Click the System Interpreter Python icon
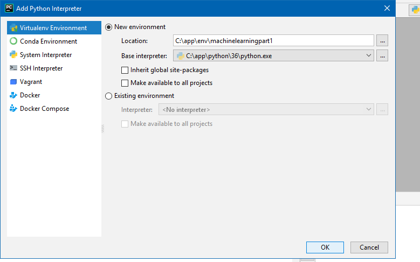 [x=13, y=55]
